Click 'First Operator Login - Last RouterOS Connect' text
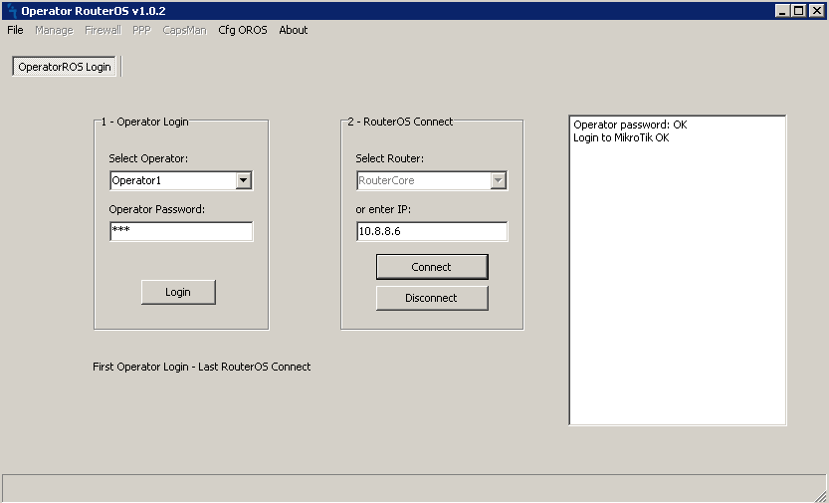829x503 pixels. point(201,367)
